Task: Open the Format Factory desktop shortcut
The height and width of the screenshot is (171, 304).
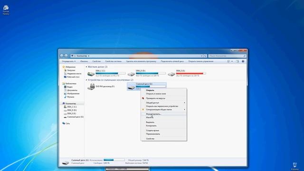Action: pos(6,10)
